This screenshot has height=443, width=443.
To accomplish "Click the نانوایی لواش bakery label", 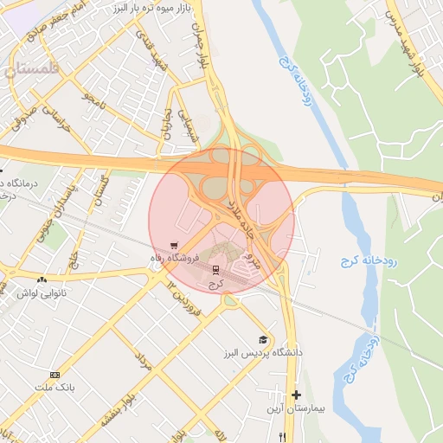I will (42, 294).
